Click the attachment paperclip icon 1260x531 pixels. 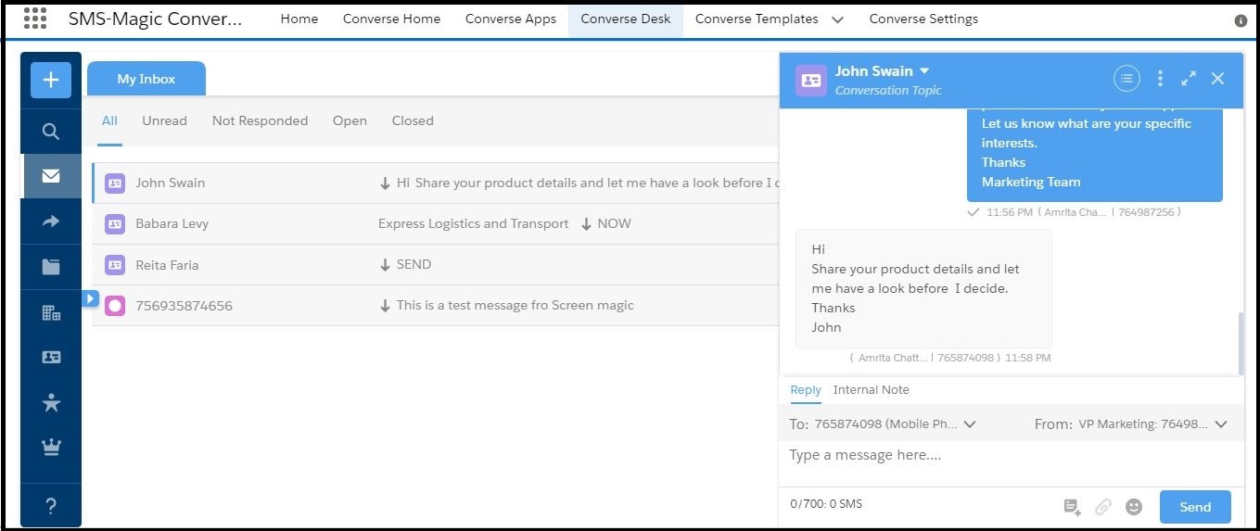click(1102, 507)
